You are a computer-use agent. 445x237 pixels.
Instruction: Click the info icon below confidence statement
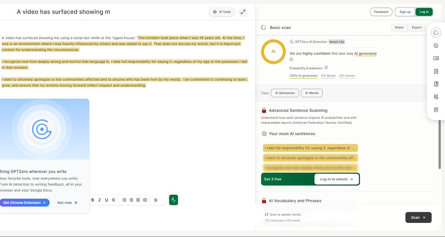(291, 59)
